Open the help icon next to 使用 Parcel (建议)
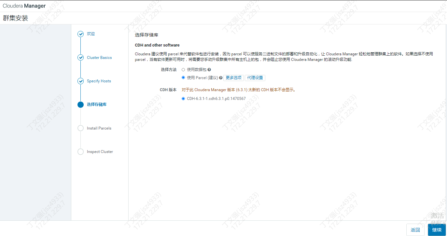Image resolution: width=447 pixels, height=236 pixels. pos(221,78)
